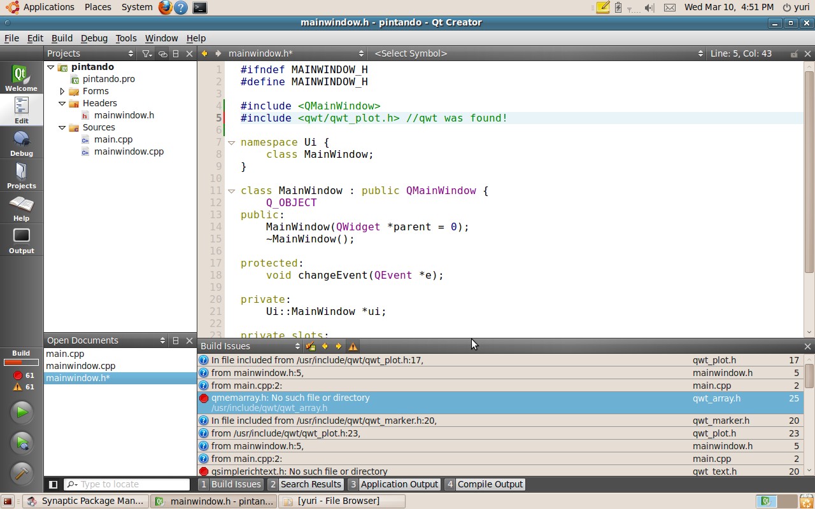Fold the class MainWindow code block

point(231,191)
